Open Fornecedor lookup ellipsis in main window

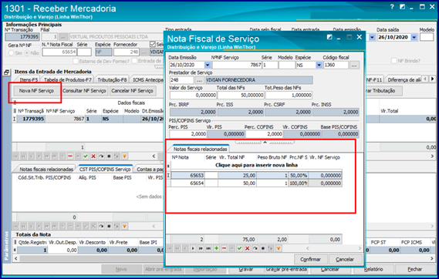144,52
